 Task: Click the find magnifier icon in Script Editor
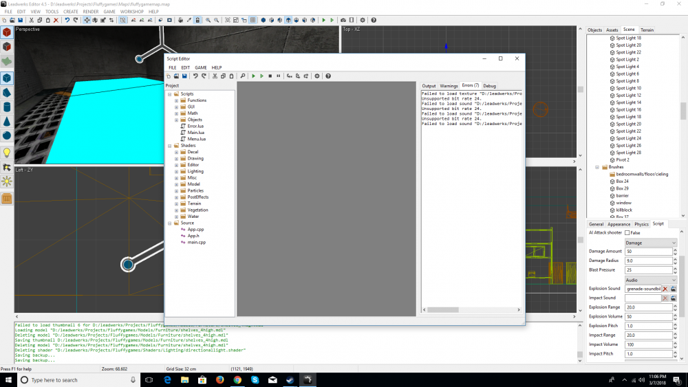[243, 76]
